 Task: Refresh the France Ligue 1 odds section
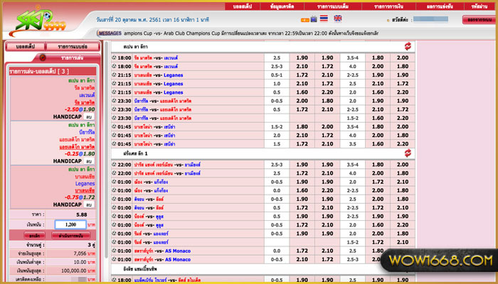pyautogui.click(x=407, y=153)
